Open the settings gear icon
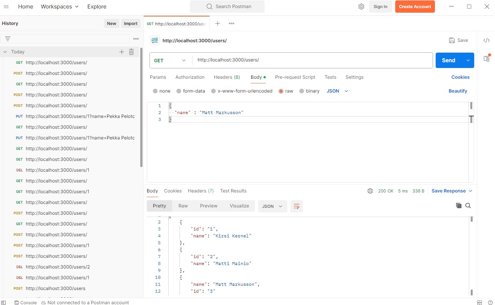 (361, 7)
